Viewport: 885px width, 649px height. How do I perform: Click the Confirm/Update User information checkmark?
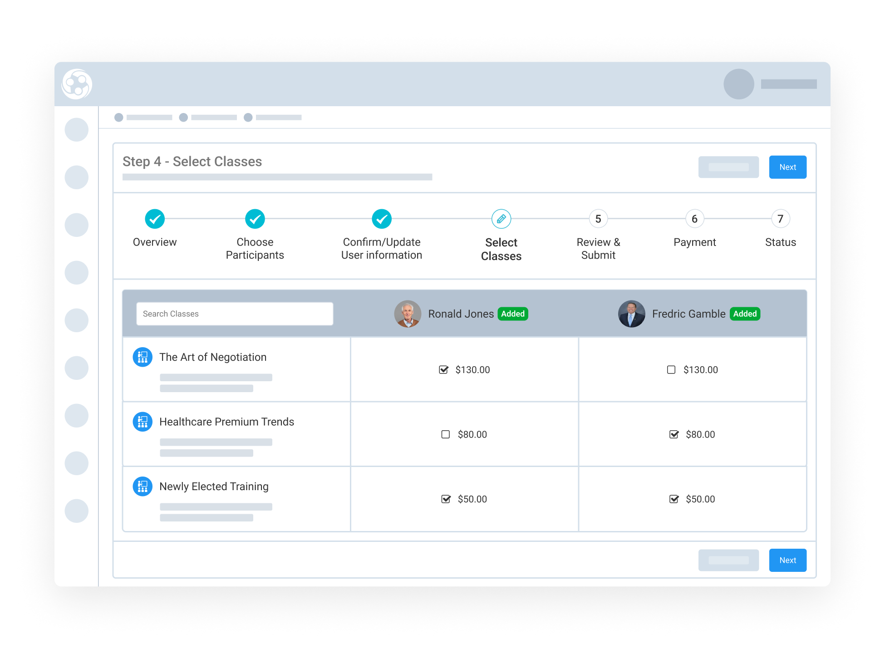coord(382,219)
